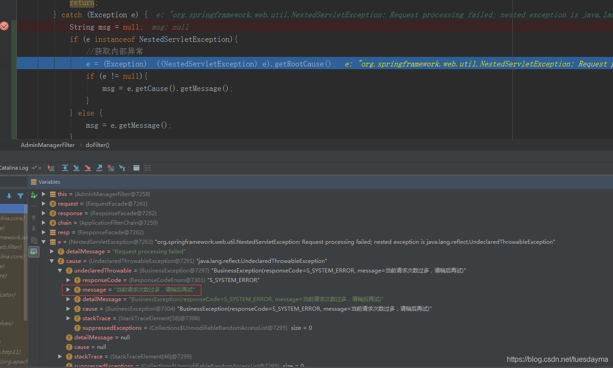613x368 pixels.
Task: Click the Drop Frame icon
Action: click(111, 168)
